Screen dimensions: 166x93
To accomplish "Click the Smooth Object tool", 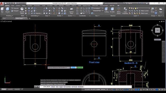I will click(x=22, y=11).
